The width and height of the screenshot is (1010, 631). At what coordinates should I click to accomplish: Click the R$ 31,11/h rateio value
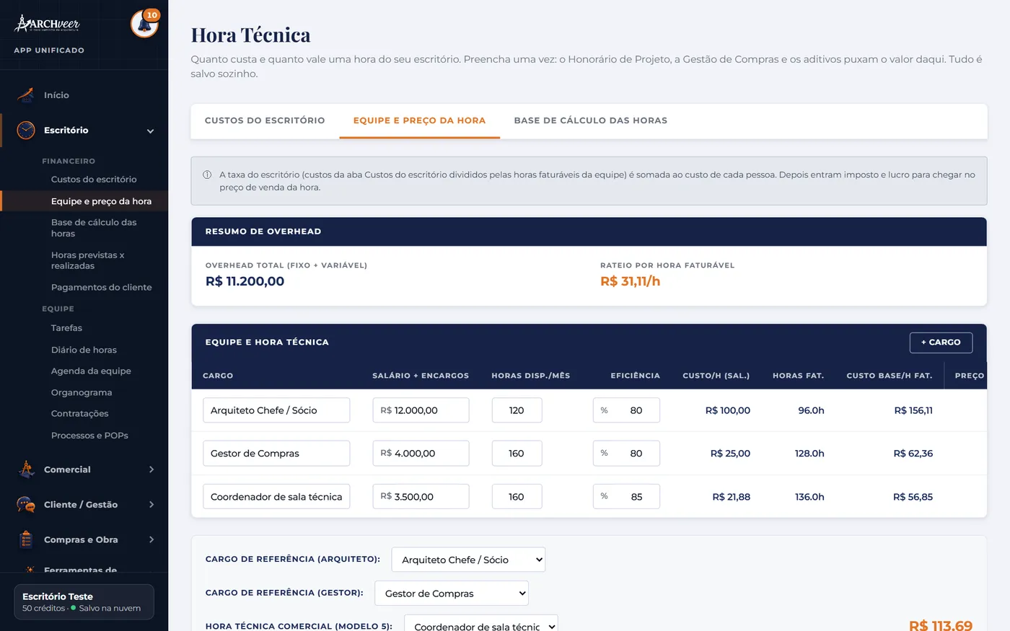pyautogui.click(x=630, y=281)
